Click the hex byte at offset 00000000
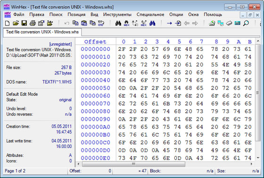 pyautogui.click(x=122, y=49)
